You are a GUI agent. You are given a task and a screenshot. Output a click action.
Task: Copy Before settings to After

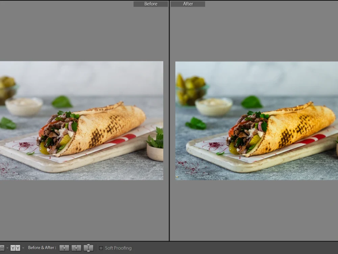(x=64, y=248)
